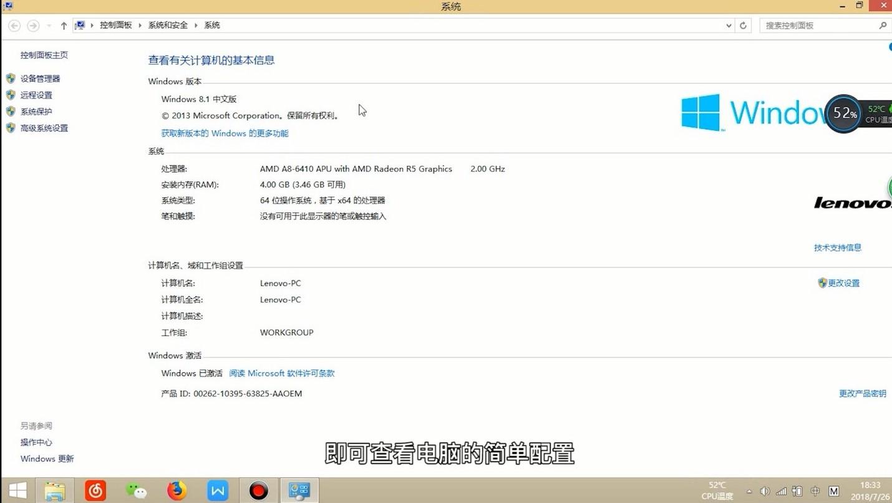The width and height of the screenshot is (892, 503).
Task: Open 远程设置 from sidebar
Action: (36, 95)
